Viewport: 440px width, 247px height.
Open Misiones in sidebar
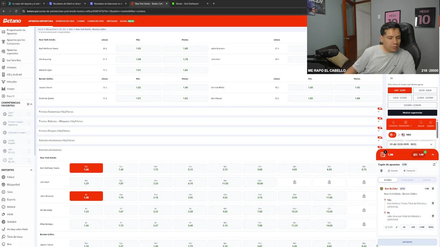point(11,67)
